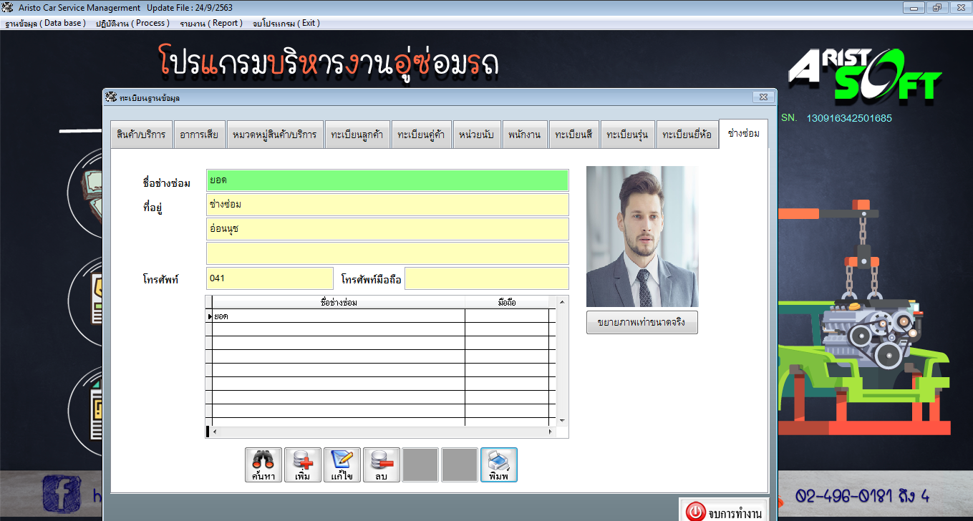
Task: Switch to the พนักงาน tab
Action: pos(524,135)
